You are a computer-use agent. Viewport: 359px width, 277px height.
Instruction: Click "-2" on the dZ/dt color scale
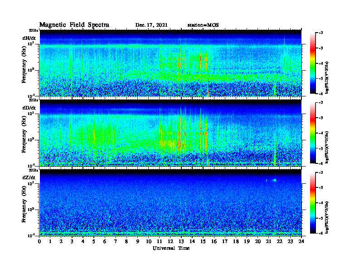click(321, 172)
